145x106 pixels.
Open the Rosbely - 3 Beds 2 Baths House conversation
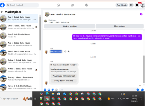tap(19, 79)
